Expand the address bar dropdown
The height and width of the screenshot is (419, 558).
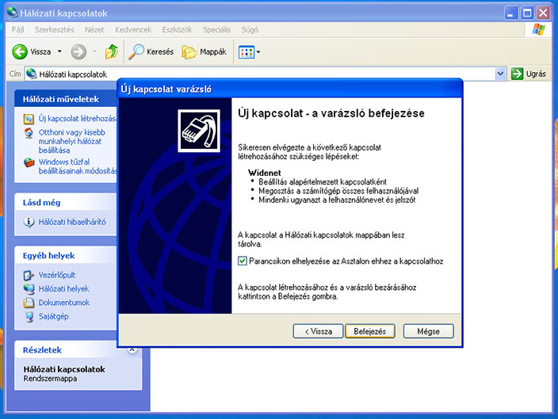tap(500, 74)
